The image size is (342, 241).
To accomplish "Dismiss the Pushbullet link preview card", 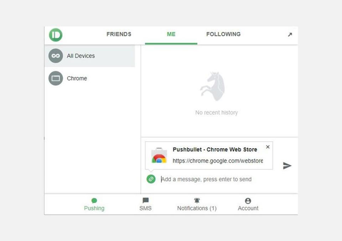I will tap(268, 147).
